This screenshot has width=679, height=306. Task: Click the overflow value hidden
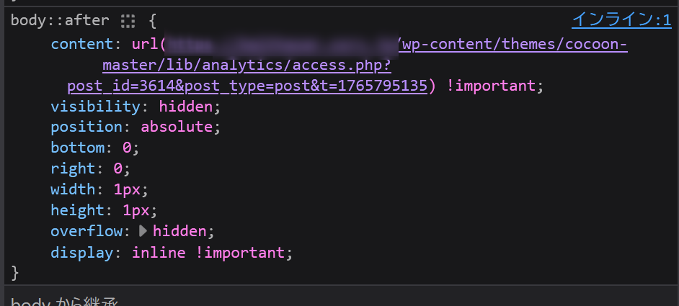pyautogui.click(x=182, y=231)
